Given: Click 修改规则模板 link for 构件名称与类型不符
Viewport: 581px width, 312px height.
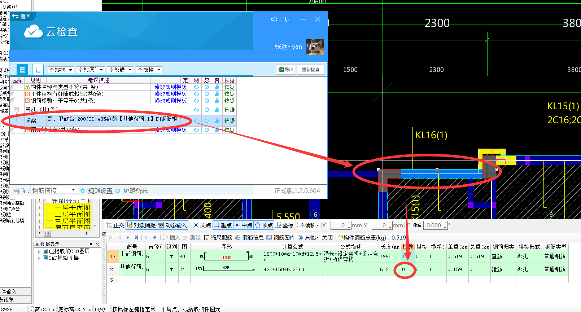Looking at the screenshot, I should point(171,87).
